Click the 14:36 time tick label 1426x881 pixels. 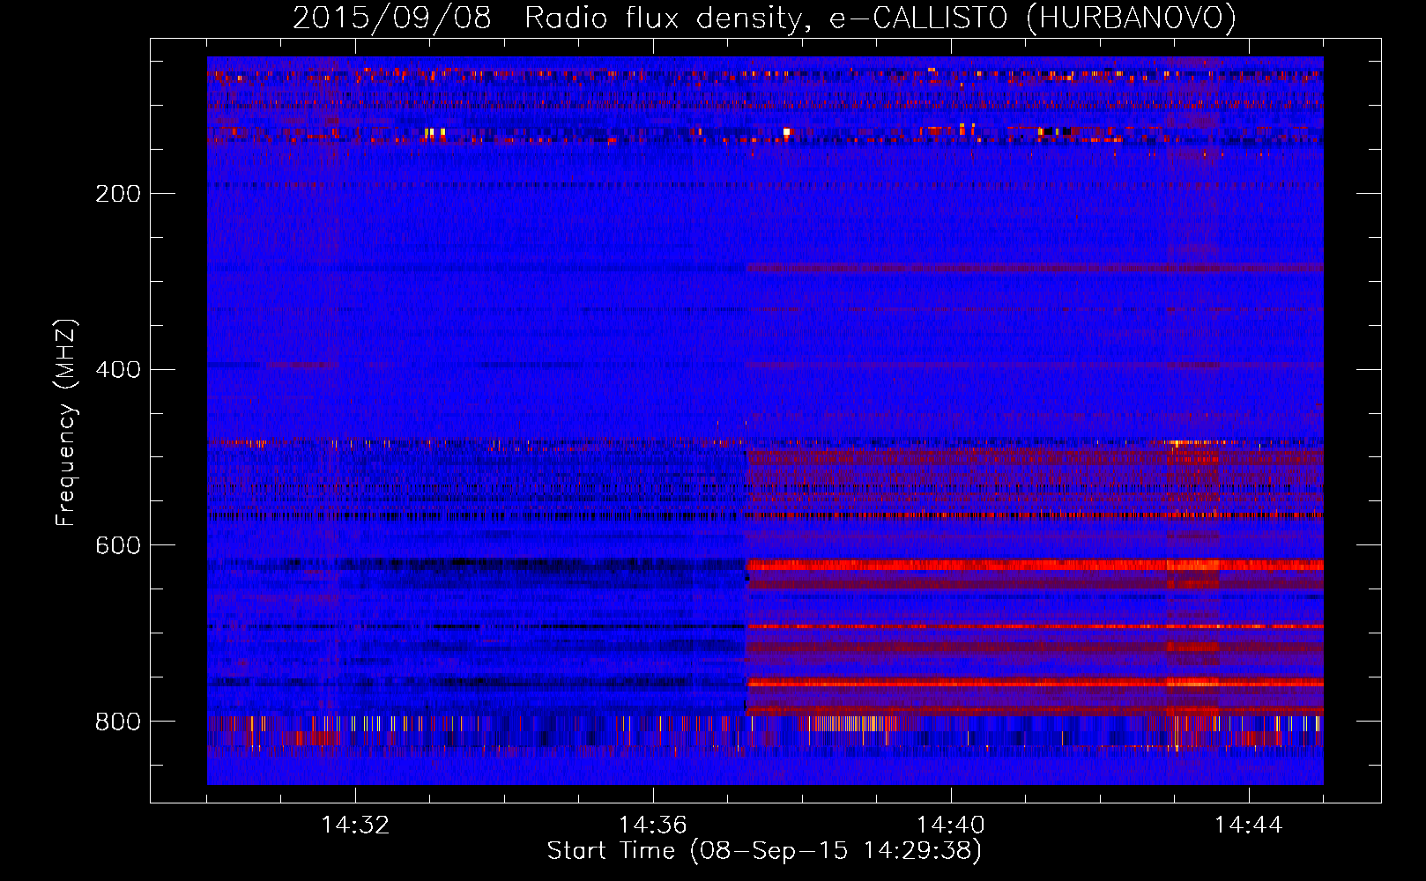(653, 825)
